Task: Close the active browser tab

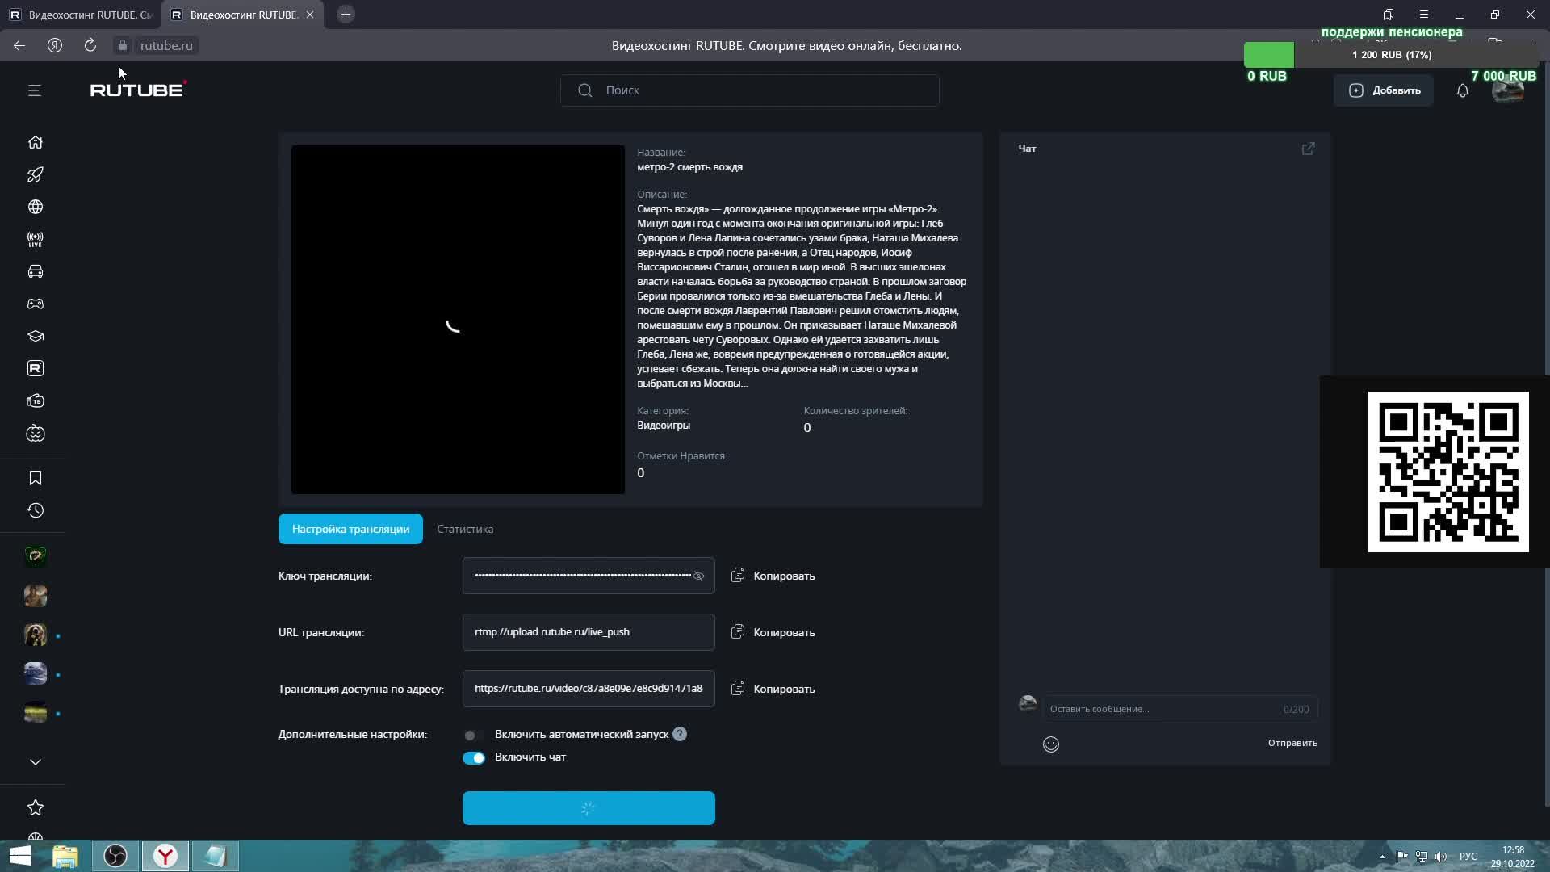Action: (310, 15)
